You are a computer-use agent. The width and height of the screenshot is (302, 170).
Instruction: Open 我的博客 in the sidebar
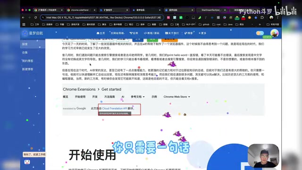(x=28, y=61)
